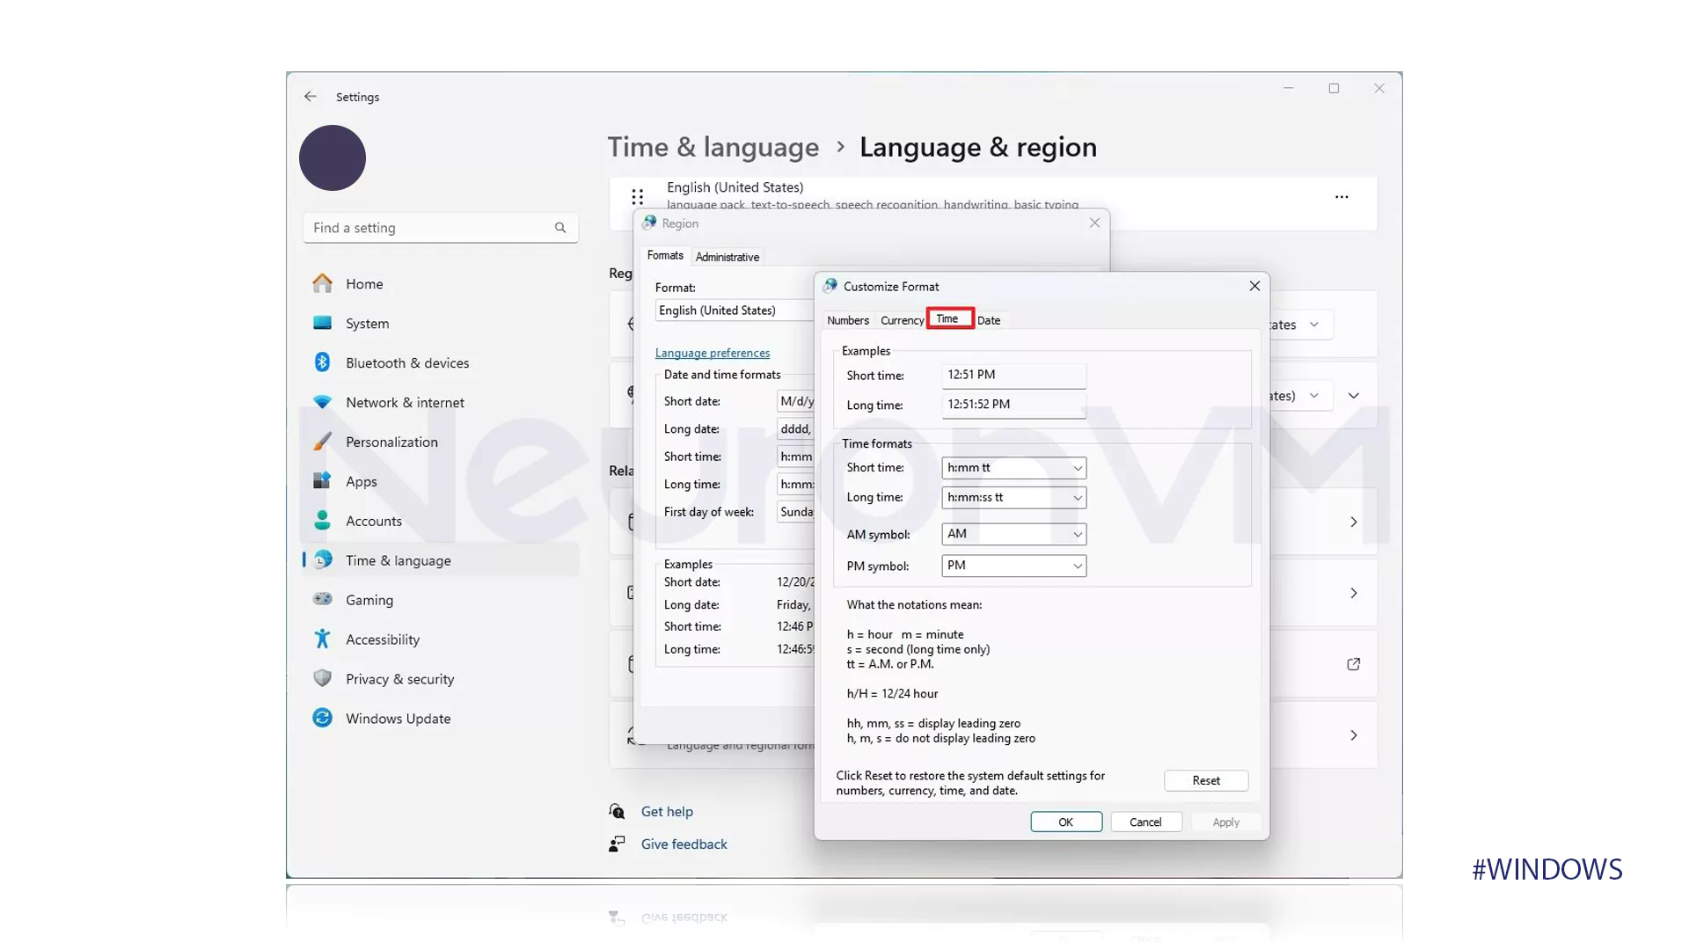Click the Privacy & security sidebar icon
This screenshot has height=950, width=1689.
coord(321,678)
